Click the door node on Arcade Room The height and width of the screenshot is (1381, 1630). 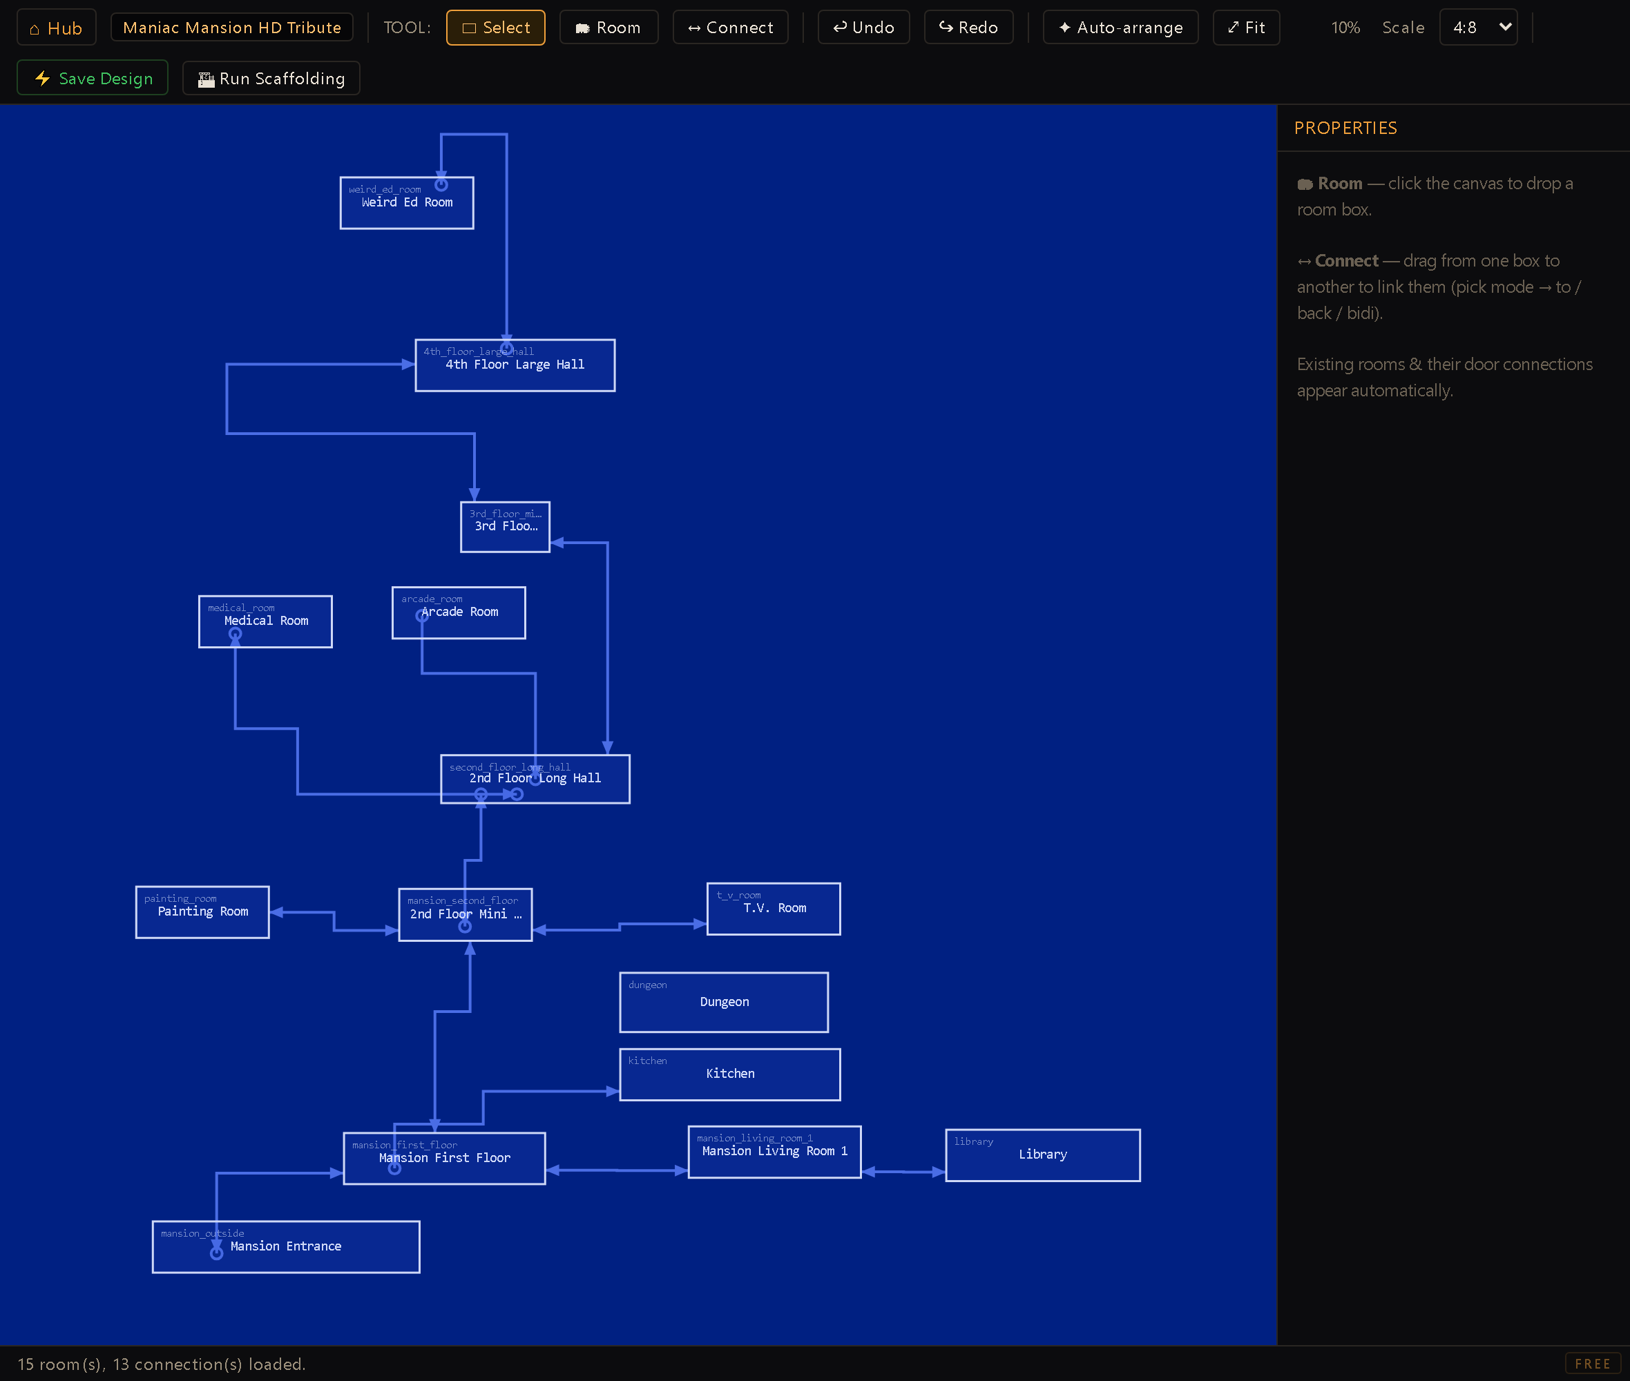(422, 616)
